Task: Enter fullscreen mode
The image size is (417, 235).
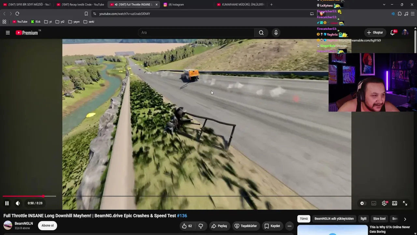Action: 405,203
